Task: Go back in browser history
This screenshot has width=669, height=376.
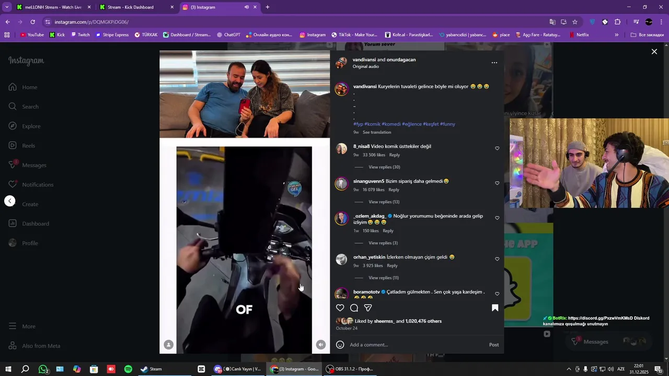Action: (x=7, y=22)
